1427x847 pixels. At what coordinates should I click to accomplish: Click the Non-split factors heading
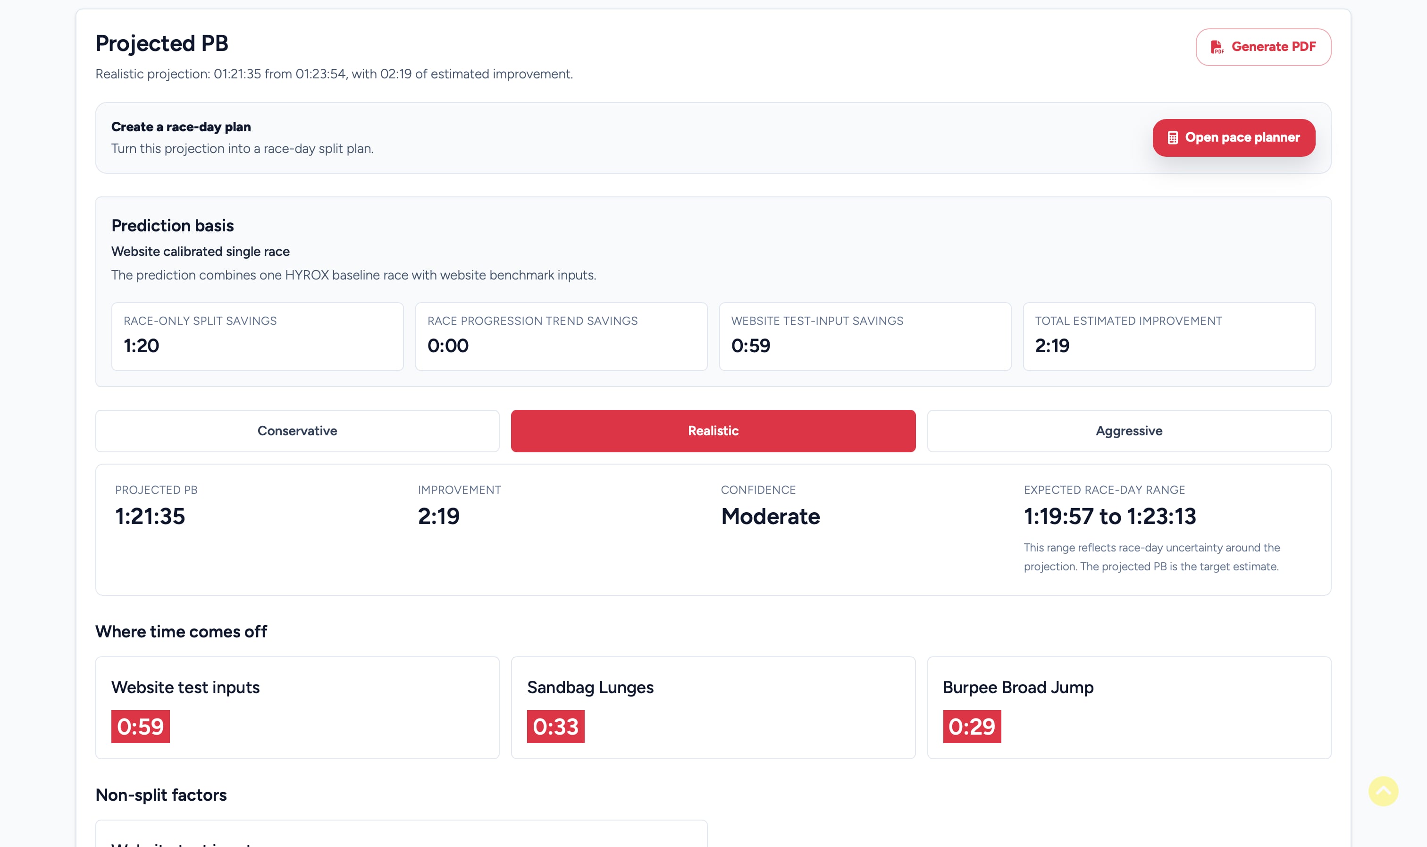point(161,795)
